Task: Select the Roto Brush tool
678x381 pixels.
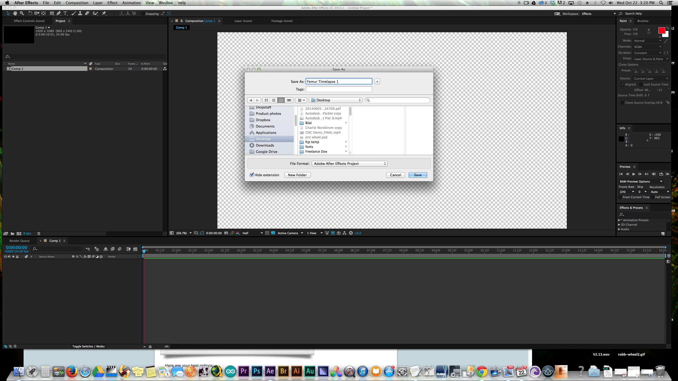Action: pyautogui.click(x=95, y=13)
